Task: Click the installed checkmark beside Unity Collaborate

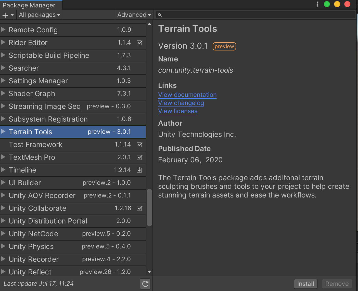Action: 139,208
